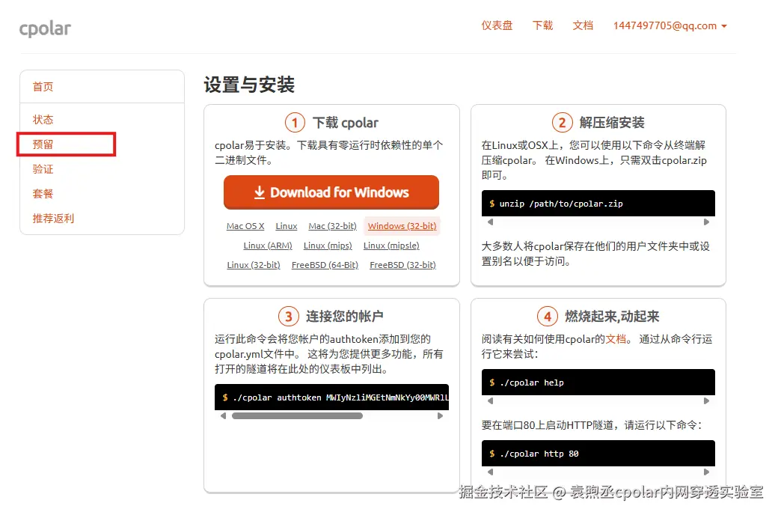Click the ./cpolar help code block
Viewport: 778px width, 515px height.
pyautogui.click(x=598, y=382)
